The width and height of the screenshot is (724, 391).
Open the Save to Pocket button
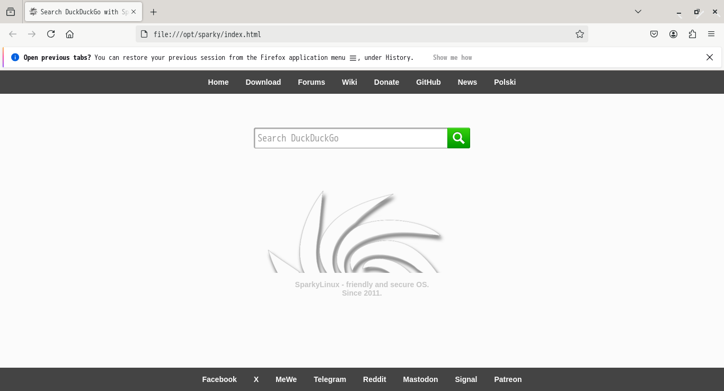pos(654,34)
